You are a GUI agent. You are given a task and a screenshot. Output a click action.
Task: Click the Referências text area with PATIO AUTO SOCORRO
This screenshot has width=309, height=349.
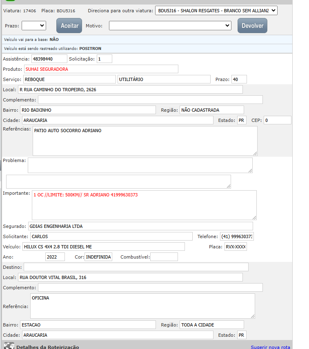tap(145, 141)
